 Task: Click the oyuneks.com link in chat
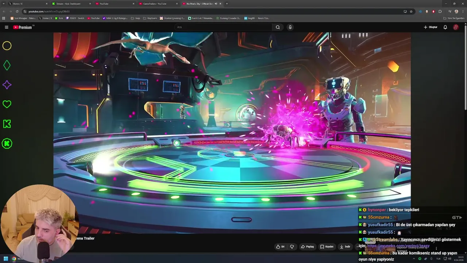(x=398, y=246)
